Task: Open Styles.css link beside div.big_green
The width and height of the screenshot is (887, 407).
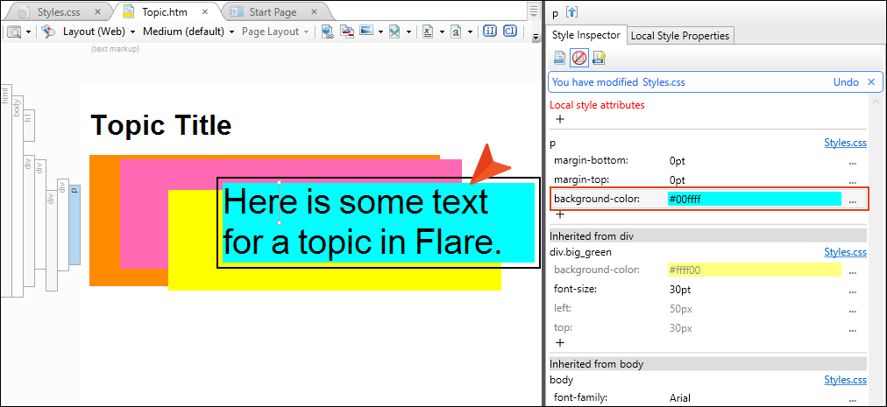Action: pyautogui.click(x=845, y=252)
